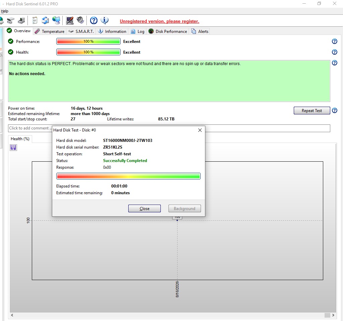Open the Help menu

pos(5,11)
